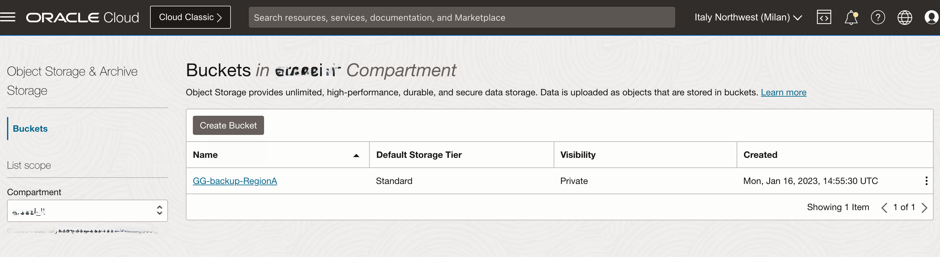Open the user profile avatar menu
This screenshot has height=257, width=940.
(932, 17)
